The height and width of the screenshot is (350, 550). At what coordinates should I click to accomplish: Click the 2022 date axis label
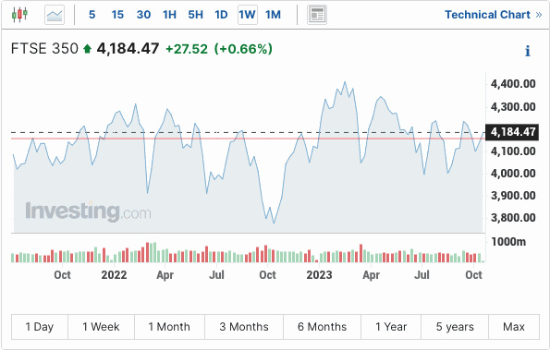[114, 275]
